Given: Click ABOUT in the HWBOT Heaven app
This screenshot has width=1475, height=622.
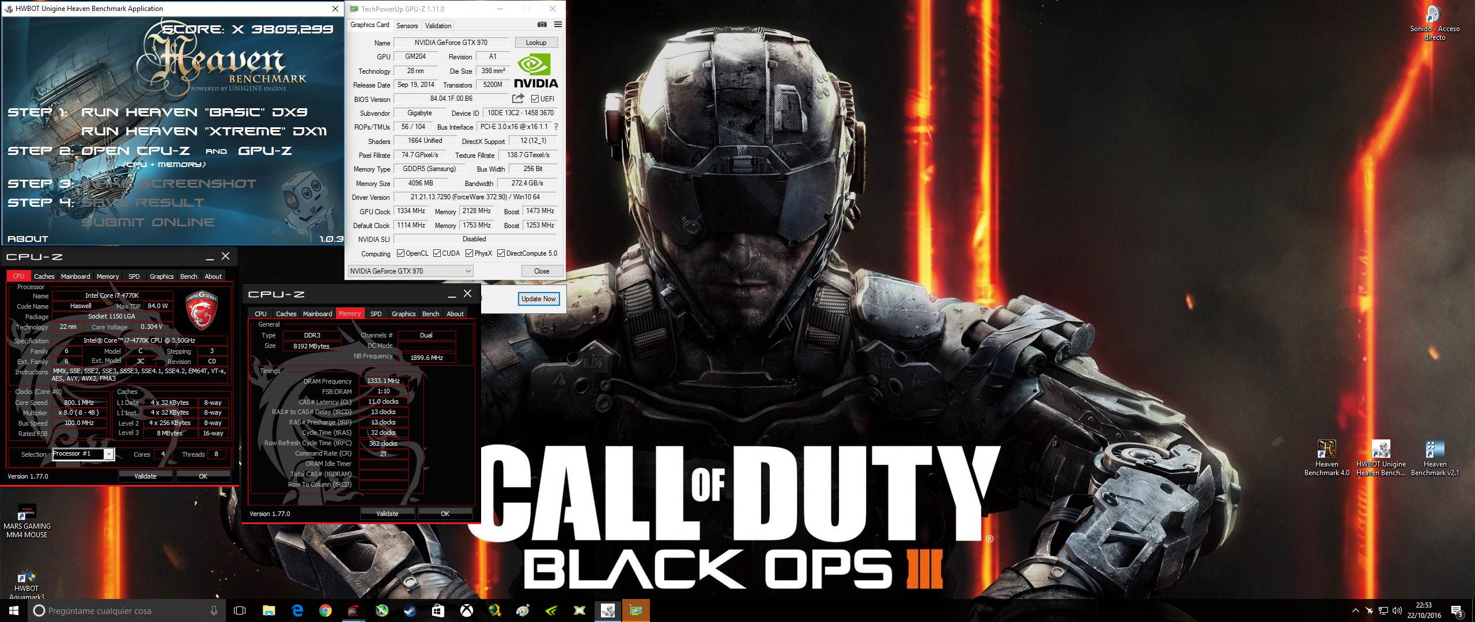Looking at the screenshot, I should [x=28, y=239].
